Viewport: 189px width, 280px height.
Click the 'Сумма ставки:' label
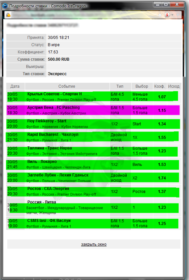[31, 59]
